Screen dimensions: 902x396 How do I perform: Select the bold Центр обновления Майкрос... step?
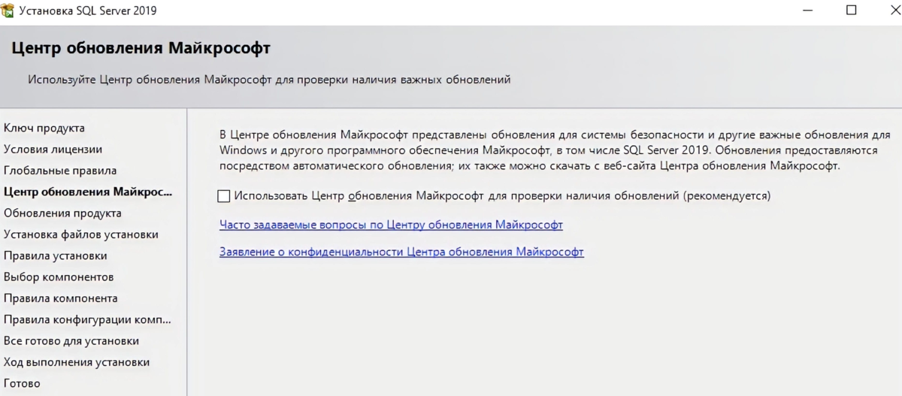(88, 192)
